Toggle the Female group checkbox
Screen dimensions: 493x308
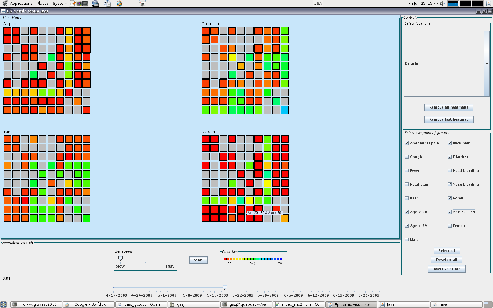coord(450,226)
